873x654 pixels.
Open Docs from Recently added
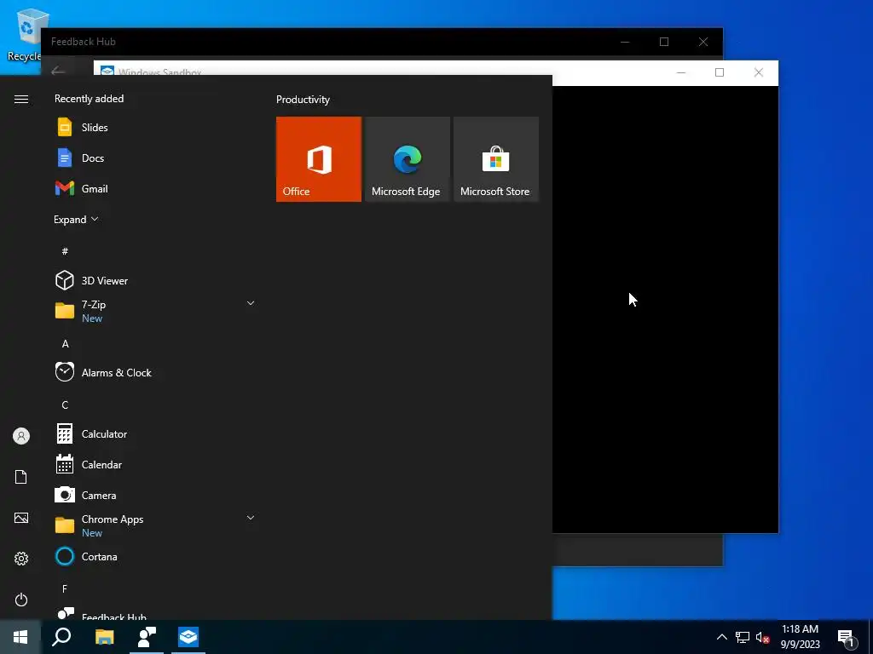[156, 158]
